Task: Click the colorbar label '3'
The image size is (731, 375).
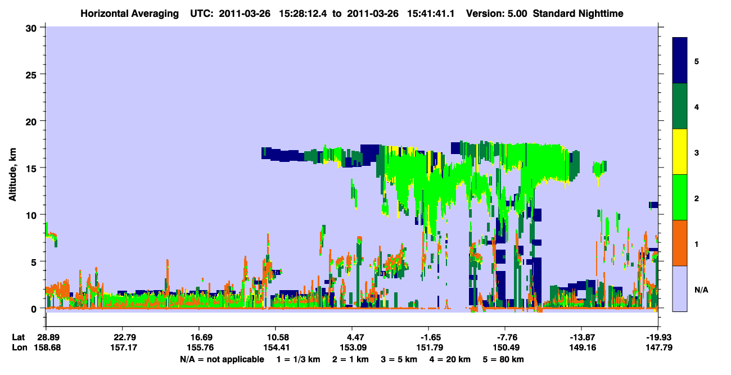Action: (x=697, y=152)
